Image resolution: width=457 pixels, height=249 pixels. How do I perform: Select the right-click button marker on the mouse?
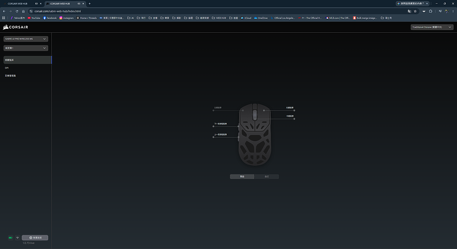(x=264, y=111)
